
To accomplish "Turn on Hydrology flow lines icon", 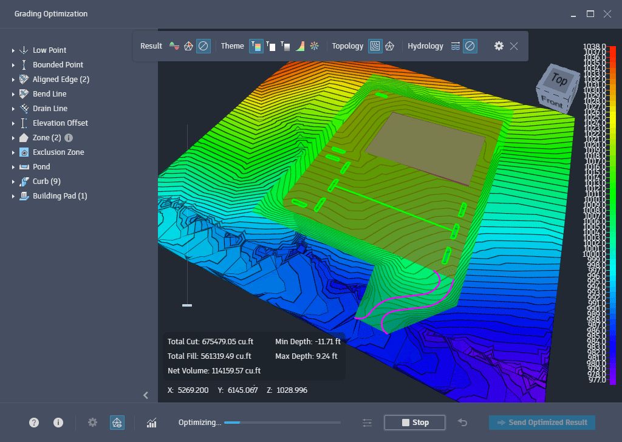I will [x=456, y=46].
